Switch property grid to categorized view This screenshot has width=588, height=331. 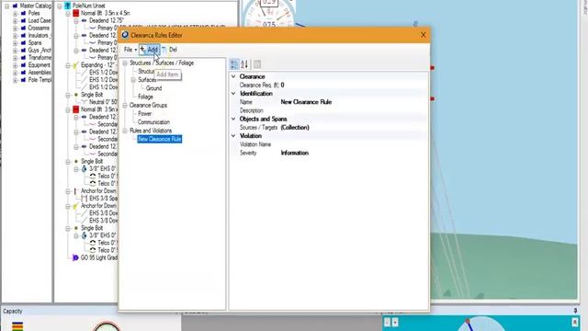click(234, 64)
